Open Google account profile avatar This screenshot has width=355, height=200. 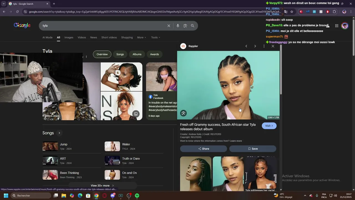345,26
